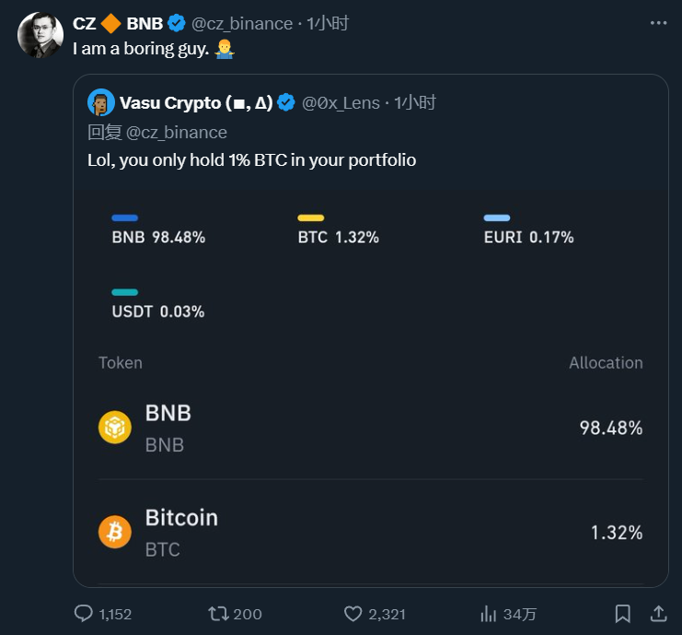Click the @cz_binance handle in header
The image size is (682, 635).
tap(242, 23)
